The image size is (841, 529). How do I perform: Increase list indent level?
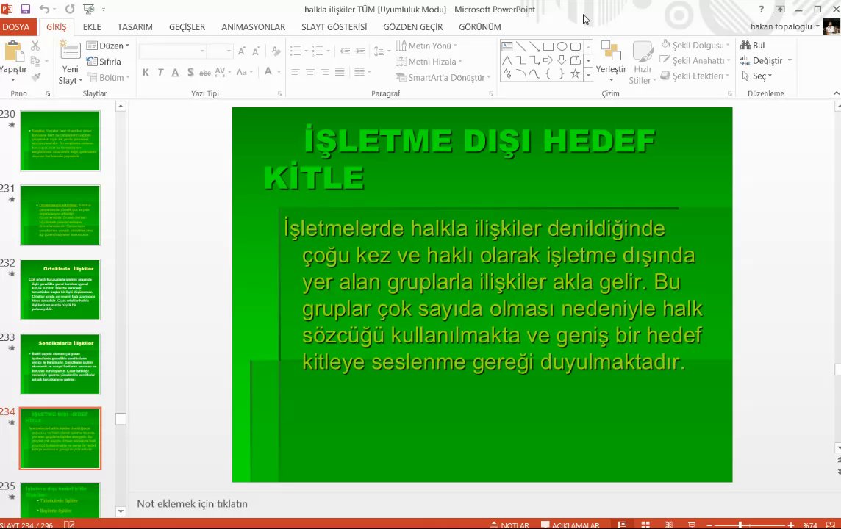[359, 51]
